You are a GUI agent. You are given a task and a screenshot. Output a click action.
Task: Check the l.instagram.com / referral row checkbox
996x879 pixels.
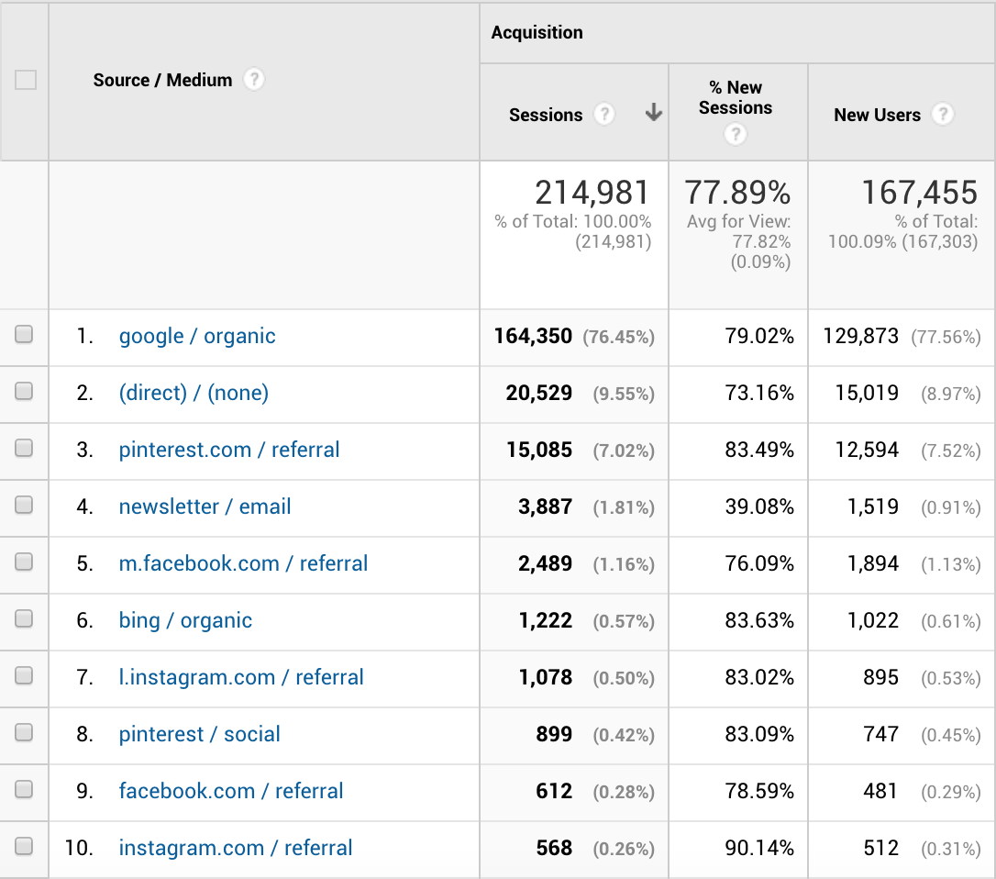click(24, 675)
